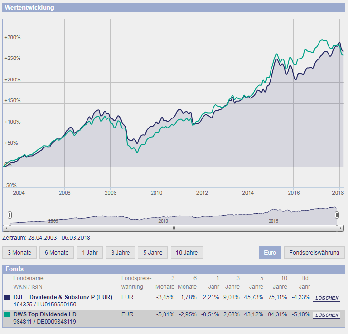
Task: Click the Zeitraum date range text
Action: coord(46,238)
